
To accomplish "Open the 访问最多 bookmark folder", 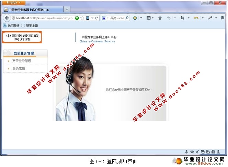I will (x=11, y=26).
